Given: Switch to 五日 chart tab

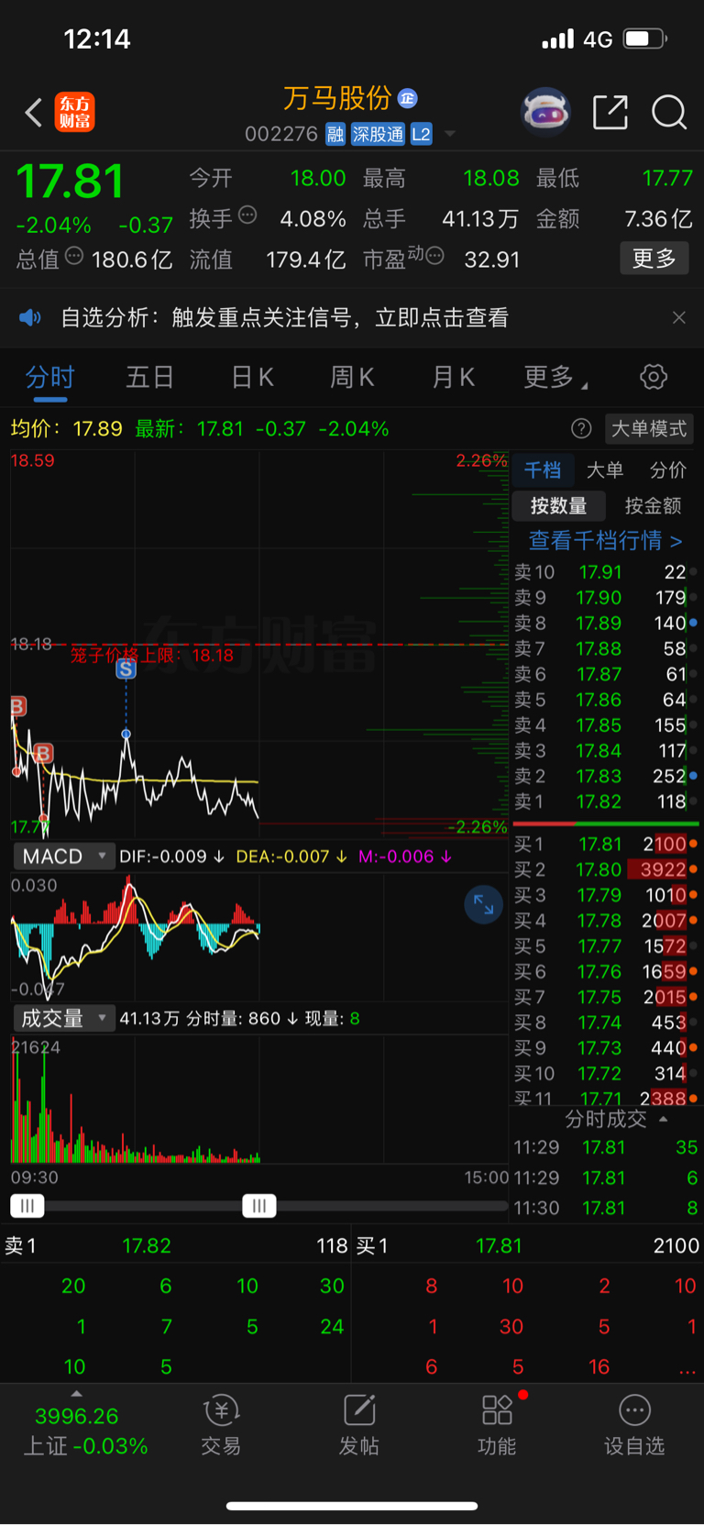Looking at the screenshot, I should pyautogui.click(x=149, y=378).
